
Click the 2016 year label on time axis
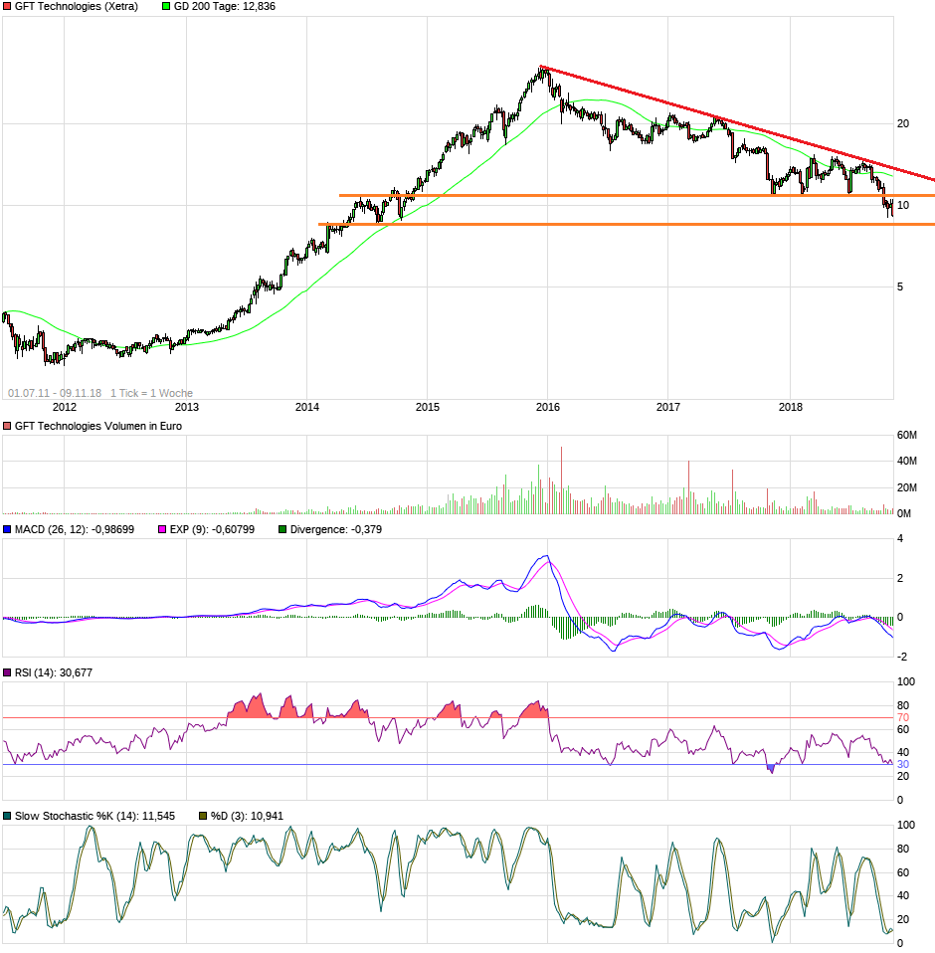pos(547,407)
